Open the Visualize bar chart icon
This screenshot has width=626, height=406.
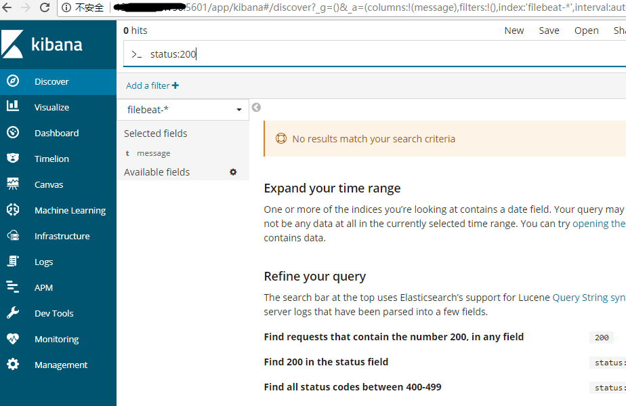point(13,106)
